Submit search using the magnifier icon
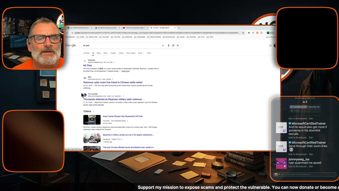 click(178, 45)
